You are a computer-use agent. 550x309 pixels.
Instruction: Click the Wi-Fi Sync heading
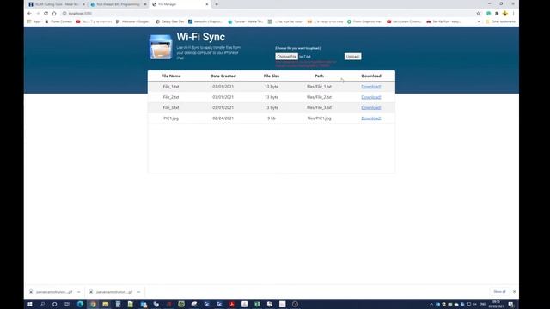click(201, 37)
